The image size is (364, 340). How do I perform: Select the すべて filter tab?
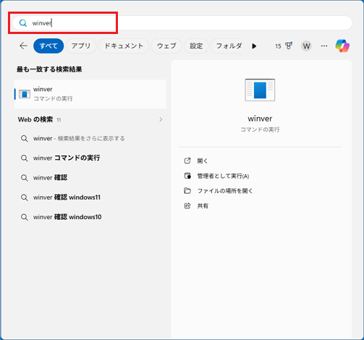(x=48, y=46)
